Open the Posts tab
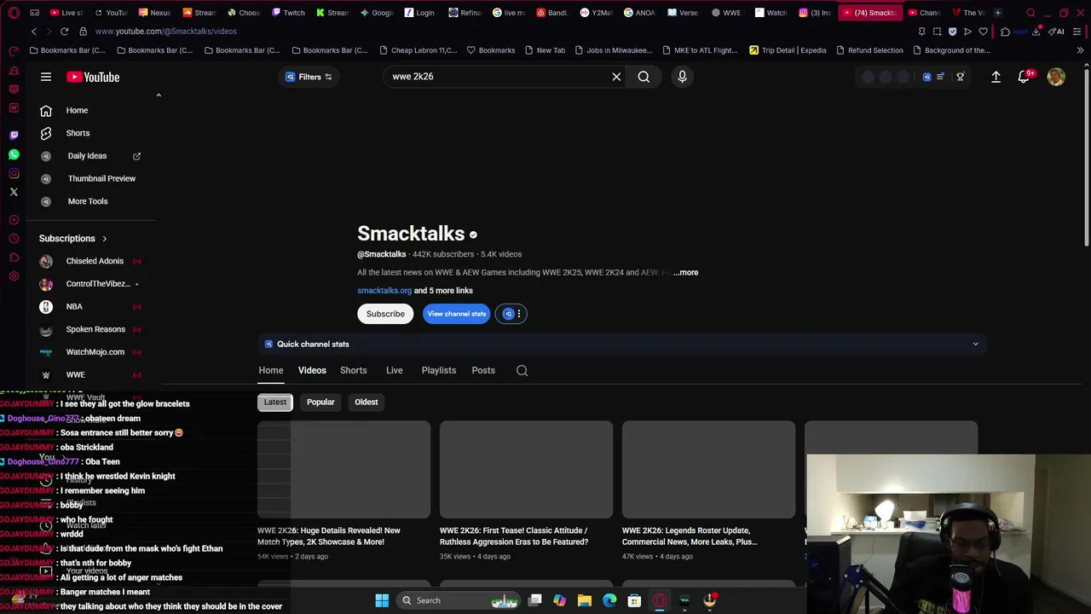 click(483, 371)
